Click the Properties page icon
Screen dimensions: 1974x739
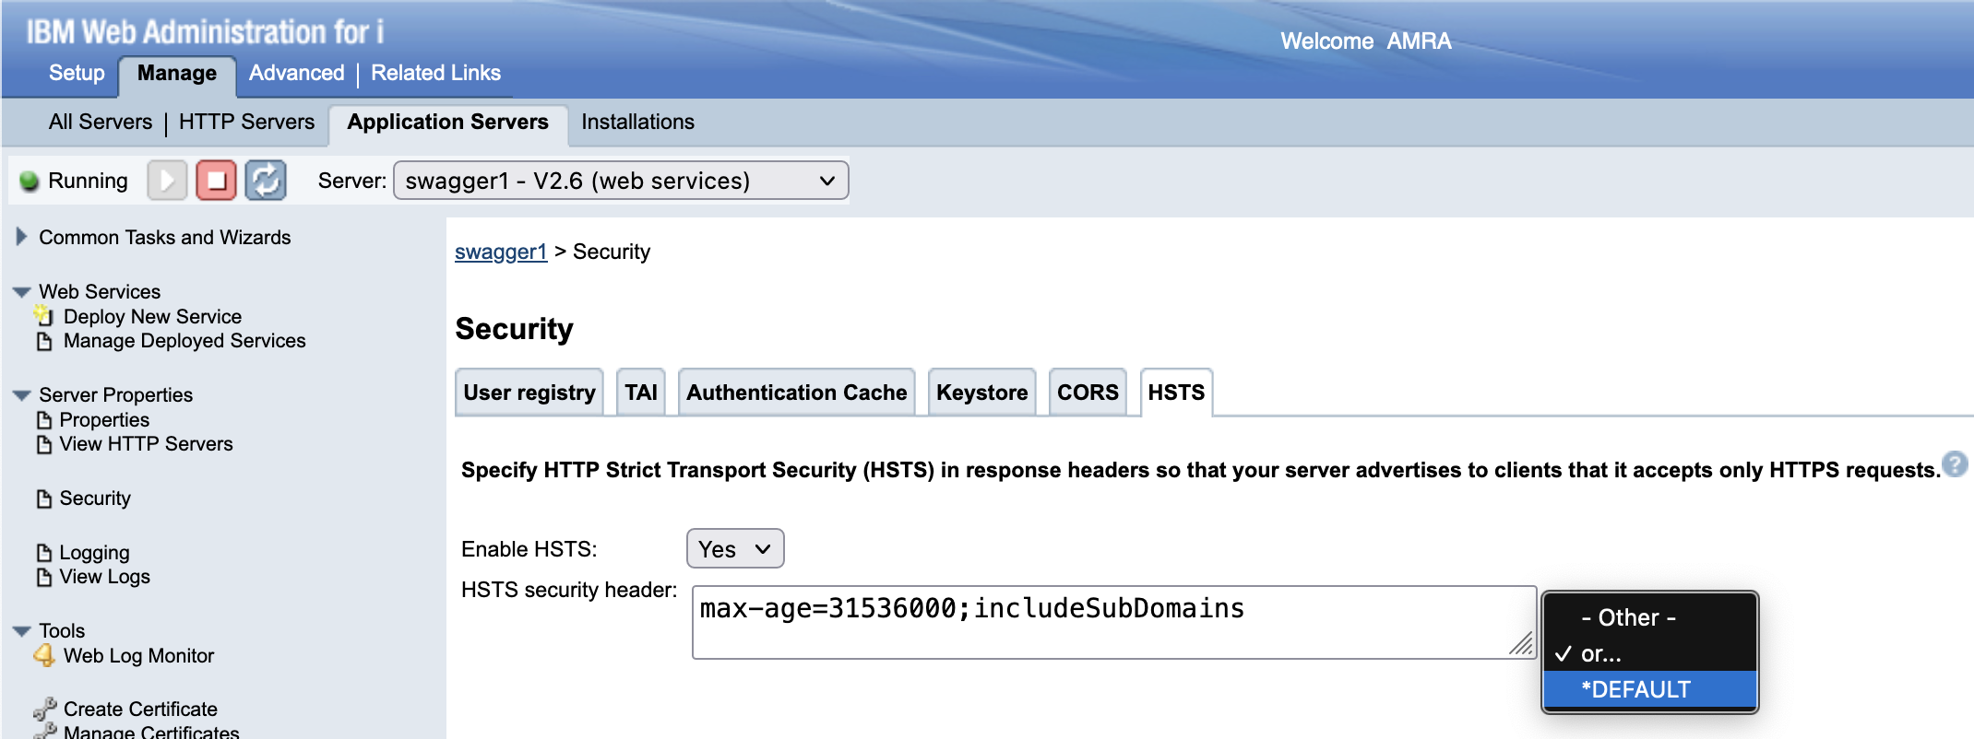pos(44,420)
